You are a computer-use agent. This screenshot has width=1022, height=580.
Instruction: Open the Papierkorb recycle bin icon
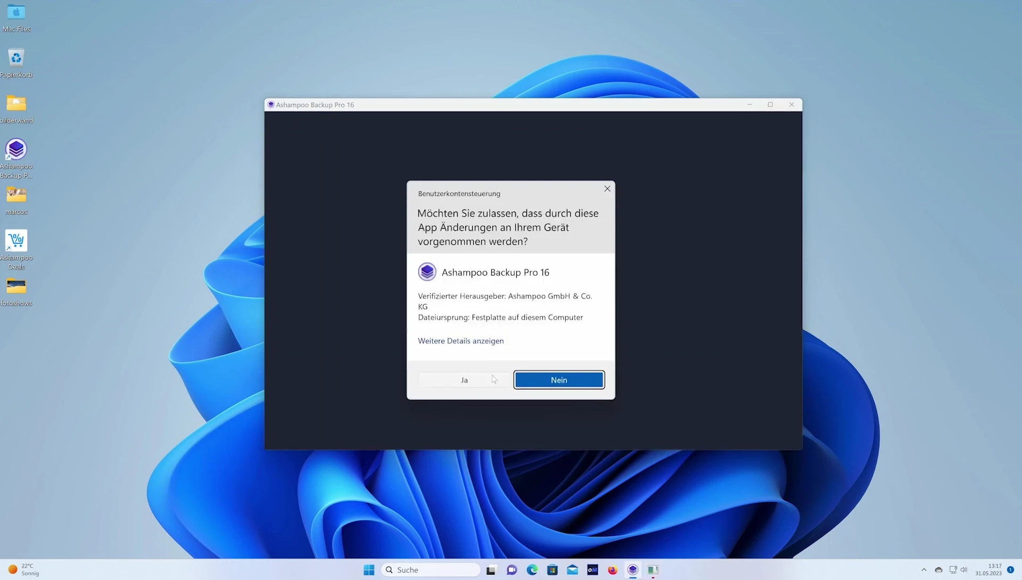coord(16,58)
